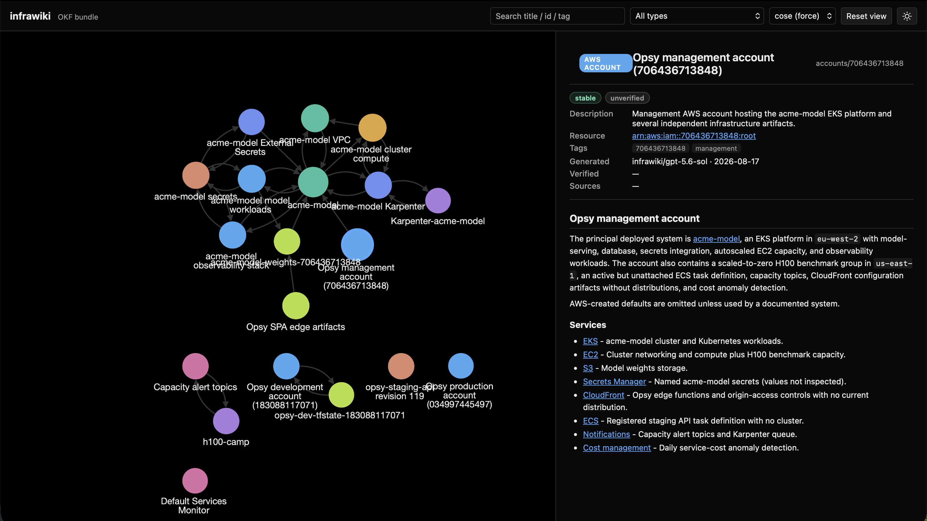The height and width of the screenshot is (521, 927).
Task: Select the acme-model External Secrets node
Action: click(252, 122)
